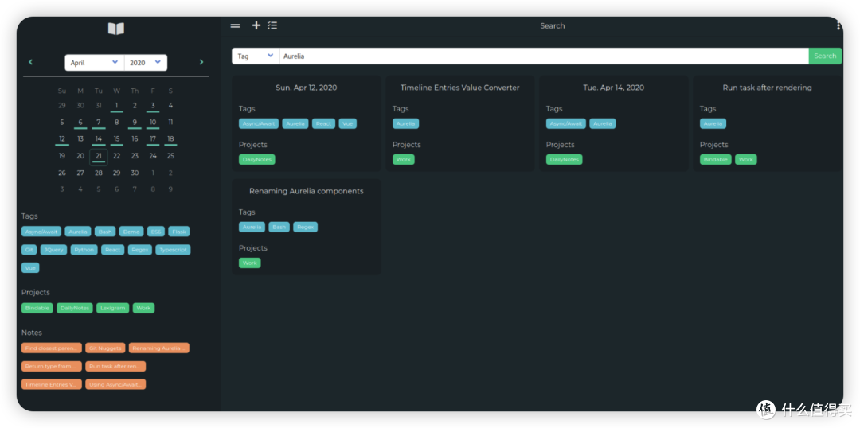Click DailyNotes project in Tue. Apr 14 card
Image resolution: width=860 pixels, height=428 pixels.
point(565,159)
